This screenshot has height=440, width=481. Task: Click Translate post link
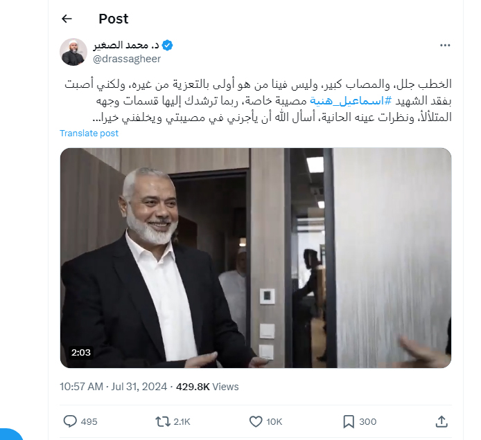pyautogui.click(x=89, y=134)
